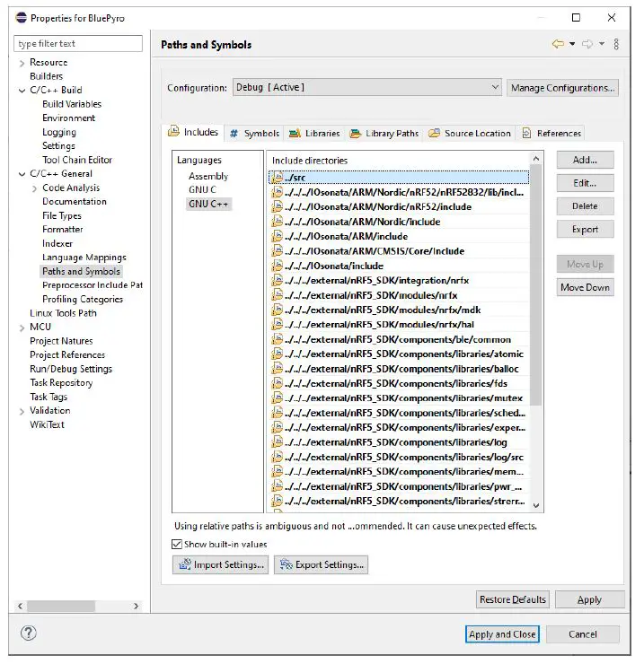The height and width of the screenshot is (664, 644).
Task: Click folder icon of modules/nrfx/mdk entry
Action: coord(277,310)
